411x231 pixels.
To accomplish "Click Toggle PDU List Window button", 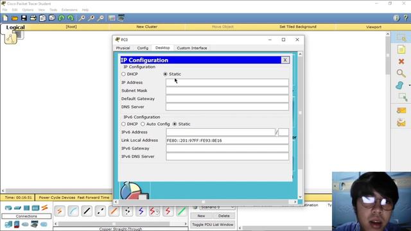I will coord(213,225).
